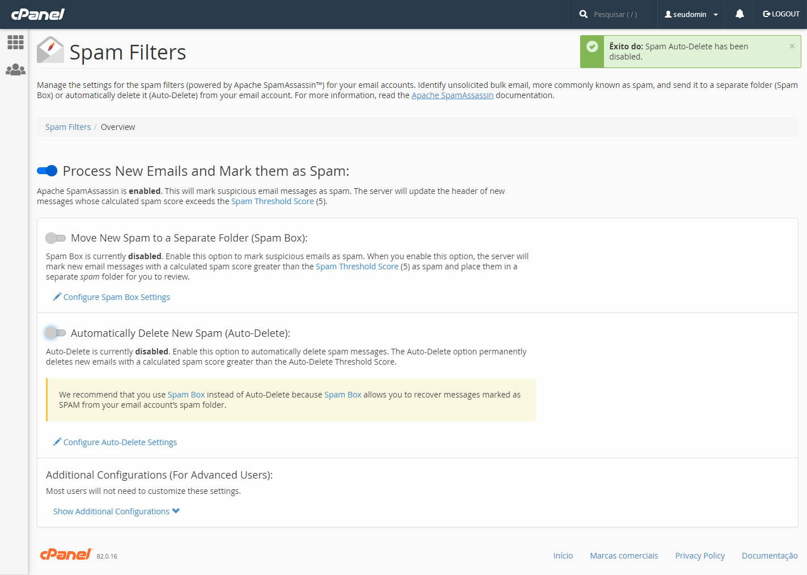The width and height of the screenshot is (807, 575).
Task: Dismiss the success notification with X
Action: coord(792,46)
